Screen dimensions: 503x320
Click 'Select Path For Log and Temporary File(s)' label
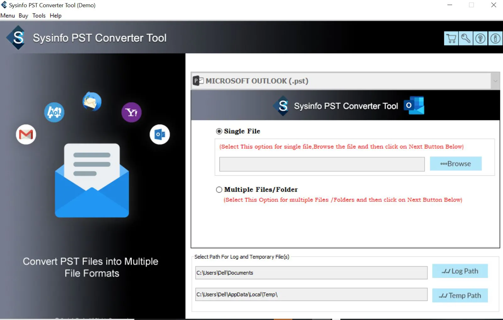242,257
